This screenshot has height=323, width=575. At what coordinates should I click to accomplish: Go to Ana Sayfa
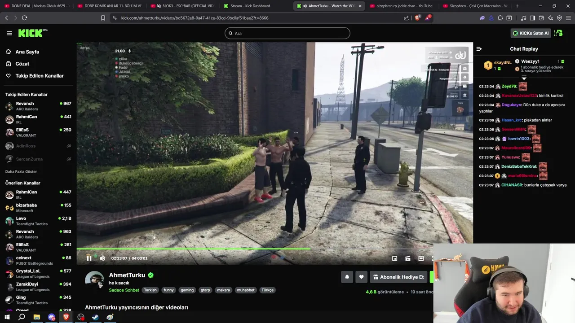coord(27,52)
